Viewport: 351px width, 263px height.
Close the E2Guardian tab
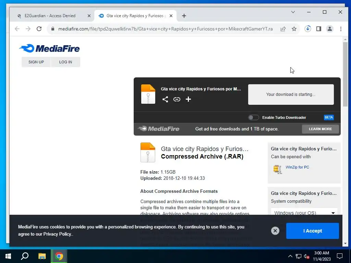coord(89,16)
